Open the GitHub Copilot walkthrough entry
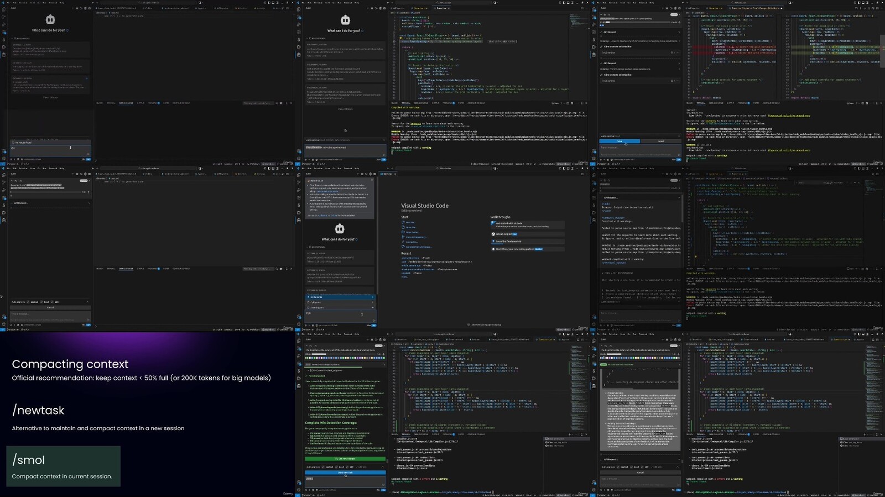Screen dimensions: 885x497 pos(527,234)
